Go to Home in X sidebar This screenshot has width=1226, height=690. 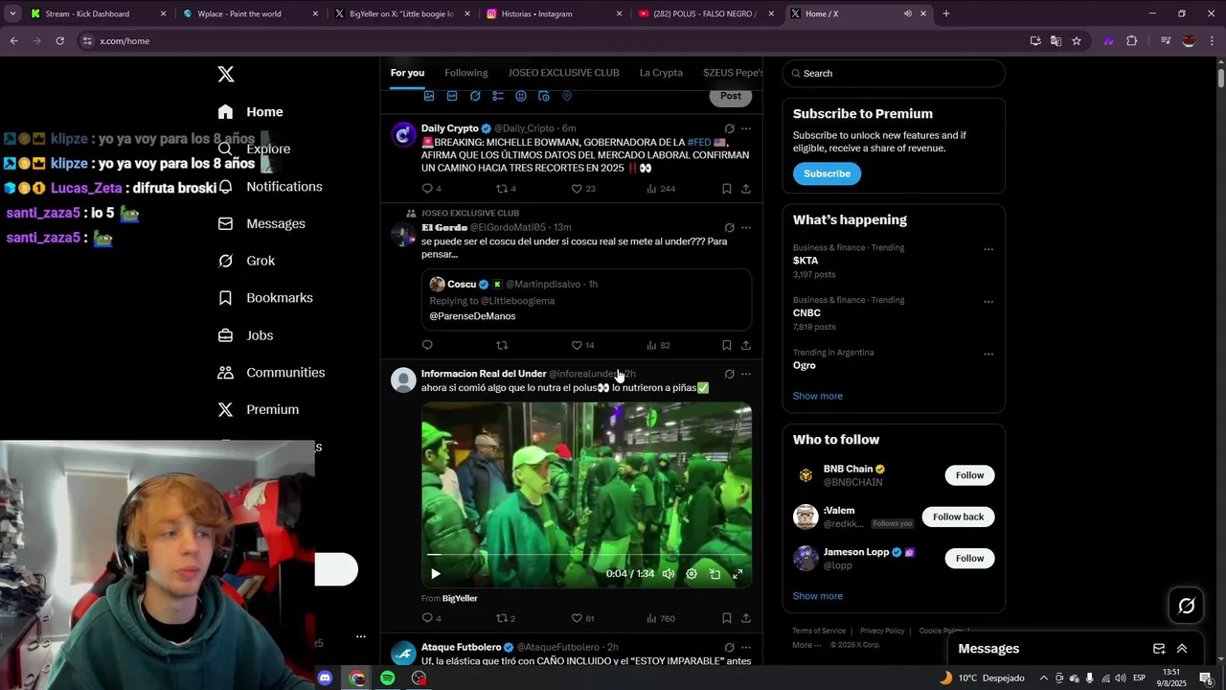coord(250,112)
